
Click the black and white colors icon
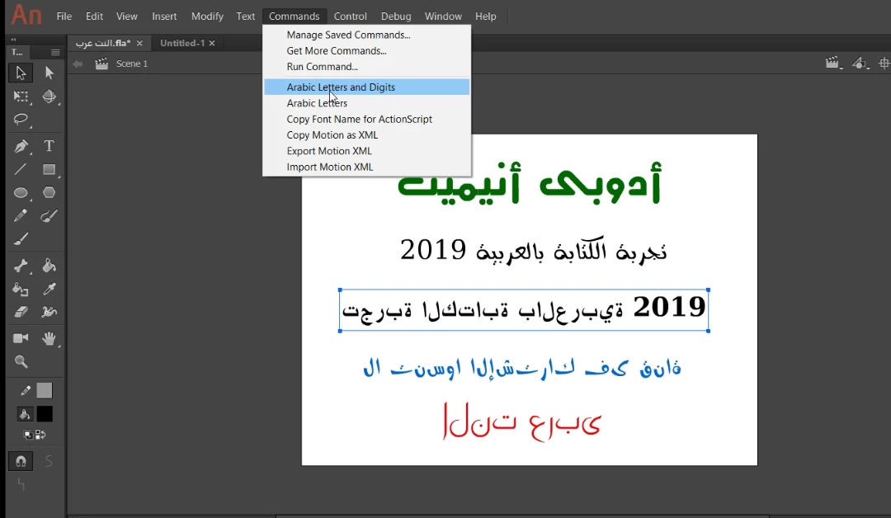point(27,435)
